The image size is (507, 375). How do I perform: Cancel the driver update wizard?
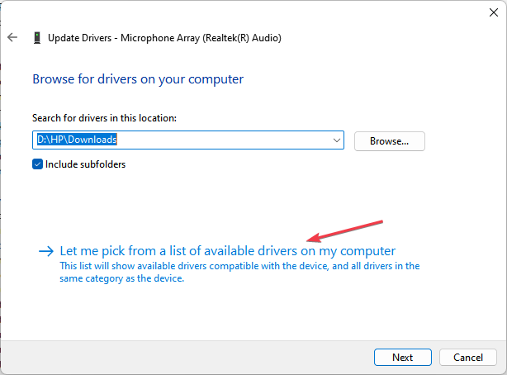(468, 357)
